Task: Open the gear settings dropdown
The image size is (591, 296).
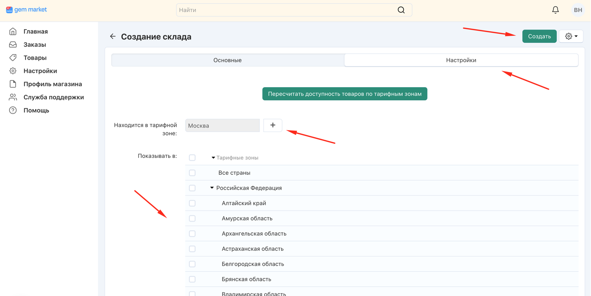Action: tap(571, 36)
